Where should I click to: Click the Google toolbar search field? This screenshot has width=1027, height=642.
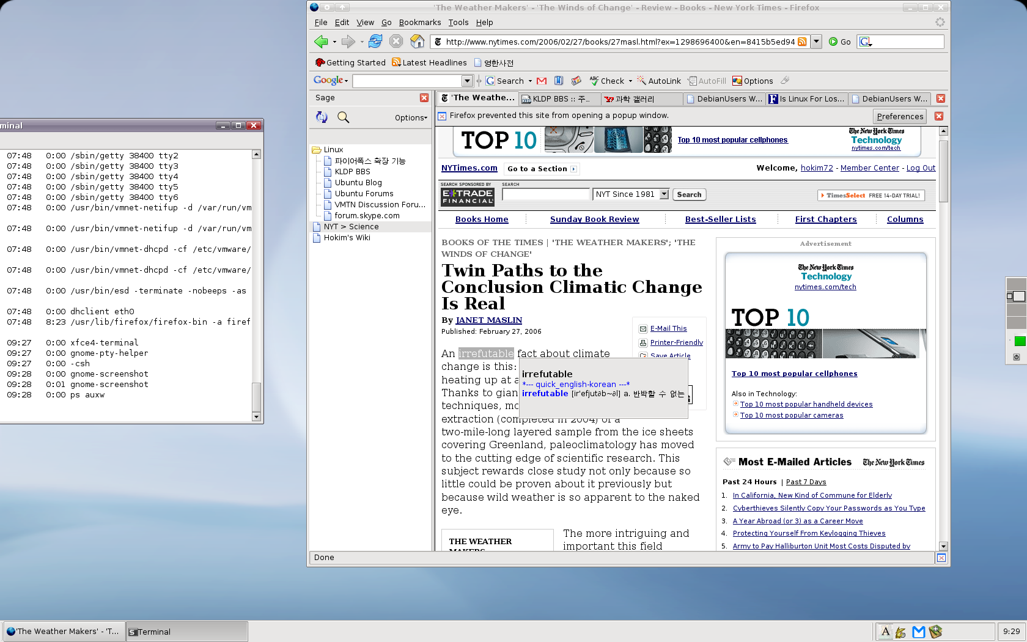[x=407, y=81]
